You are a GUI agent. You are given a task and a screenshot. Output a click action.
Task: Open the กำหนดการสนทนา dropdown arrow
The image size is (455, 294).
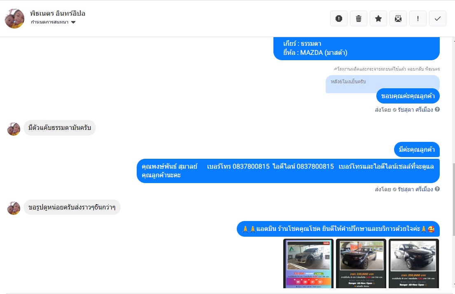[x=73, y=22]
